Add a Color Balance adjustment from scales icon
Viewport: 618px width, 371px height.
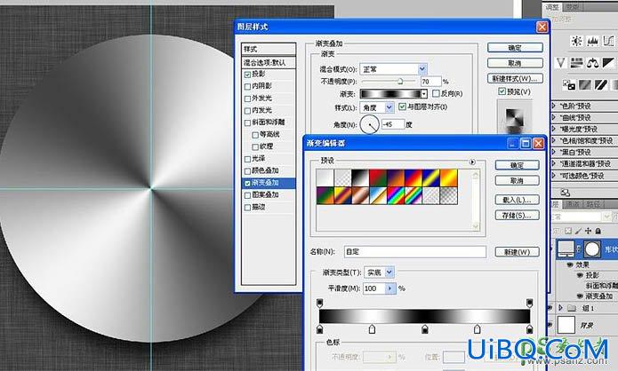(593, 62)
